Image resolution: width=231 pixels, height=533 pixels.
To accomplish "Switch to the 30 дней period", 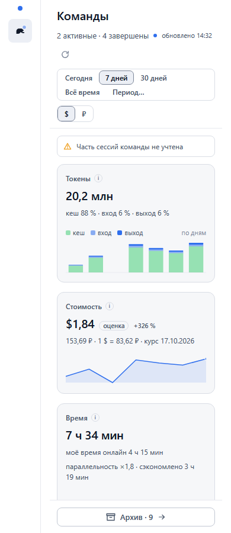I will 154,78.
